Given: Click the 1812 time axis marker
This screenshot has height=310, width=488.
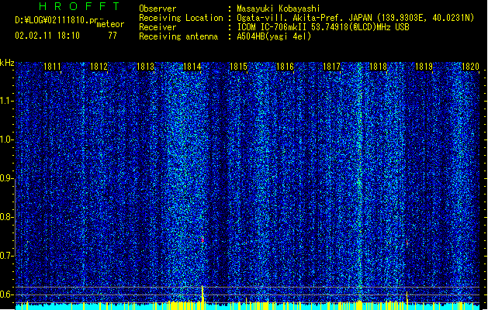Looking at the screenshot, I should (99, 67).
